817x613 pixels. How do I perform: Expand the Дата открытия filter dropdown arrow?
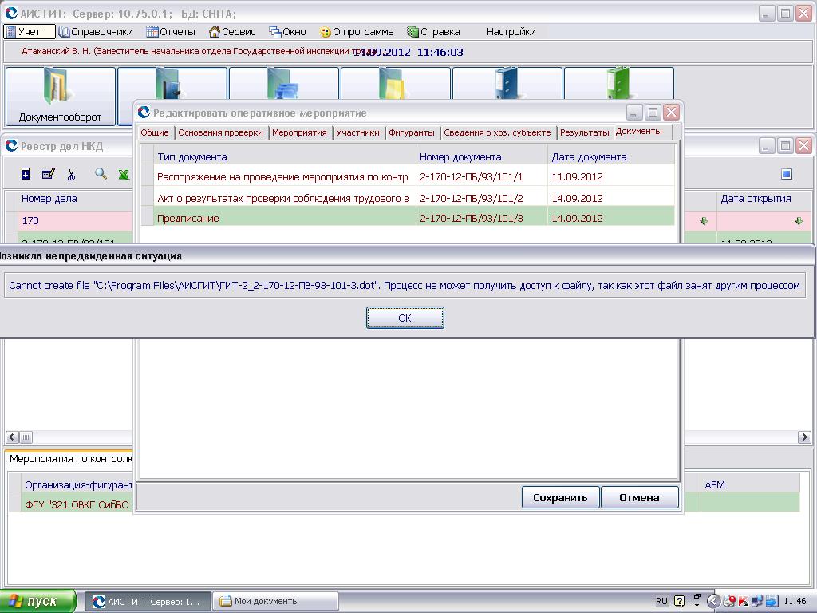(x=798, y=221)
